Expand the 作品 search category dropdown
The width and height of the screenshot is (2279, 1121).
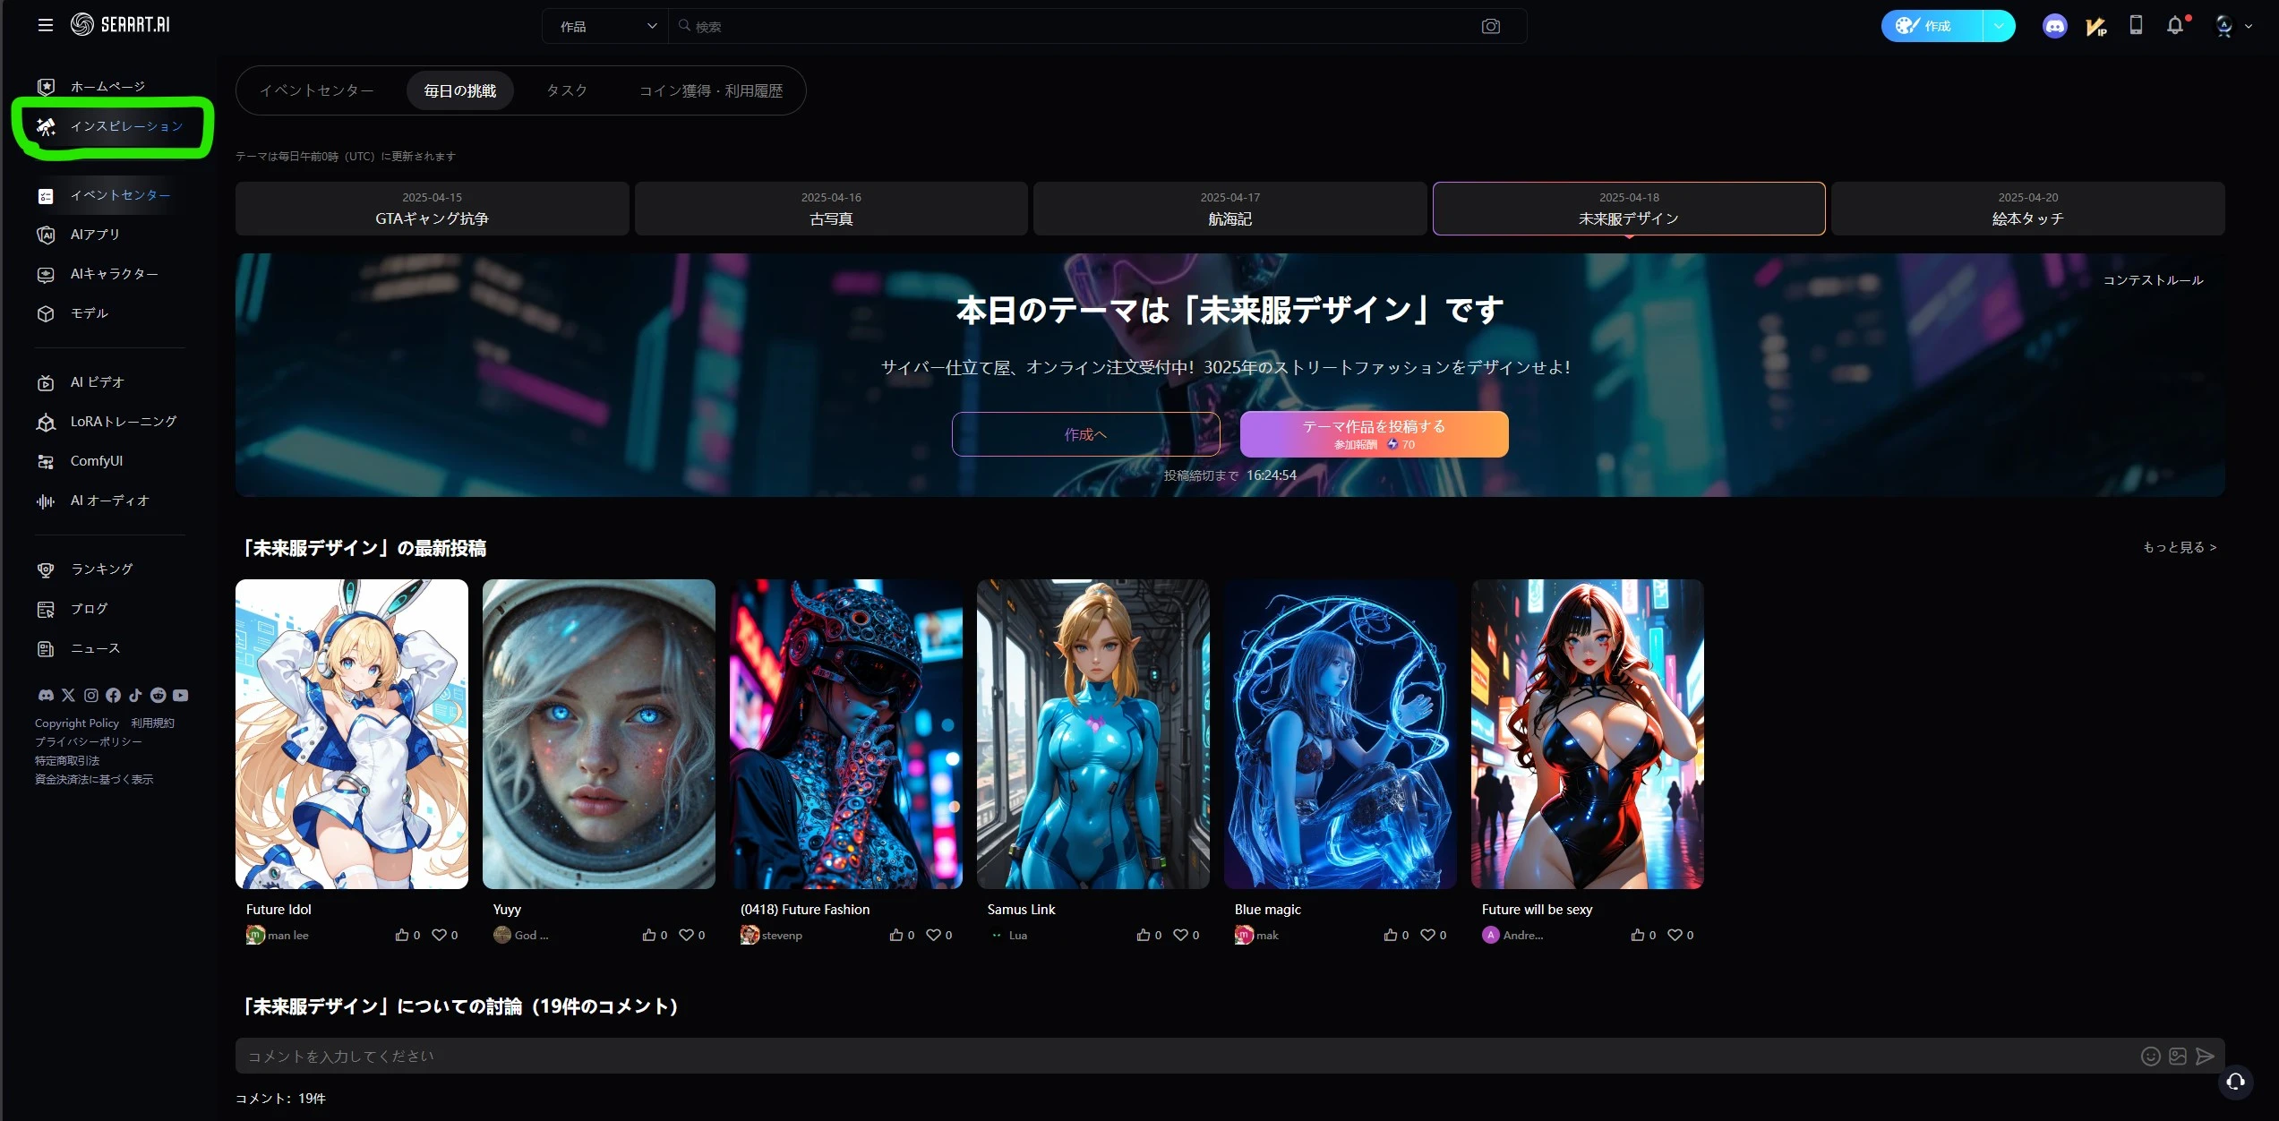tap(607, 26)
